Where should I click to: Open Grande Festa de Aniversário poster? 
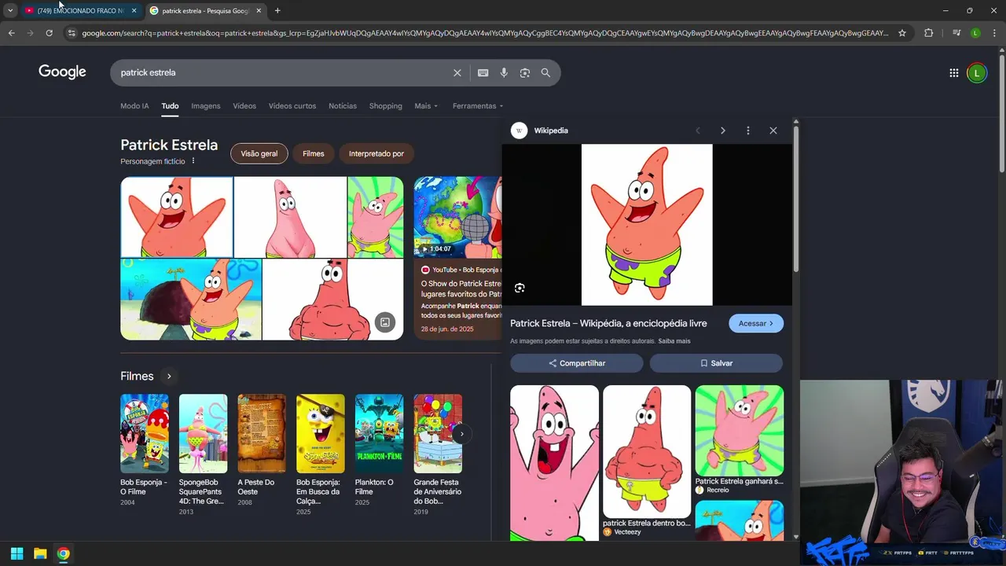[x=438, y=433]
